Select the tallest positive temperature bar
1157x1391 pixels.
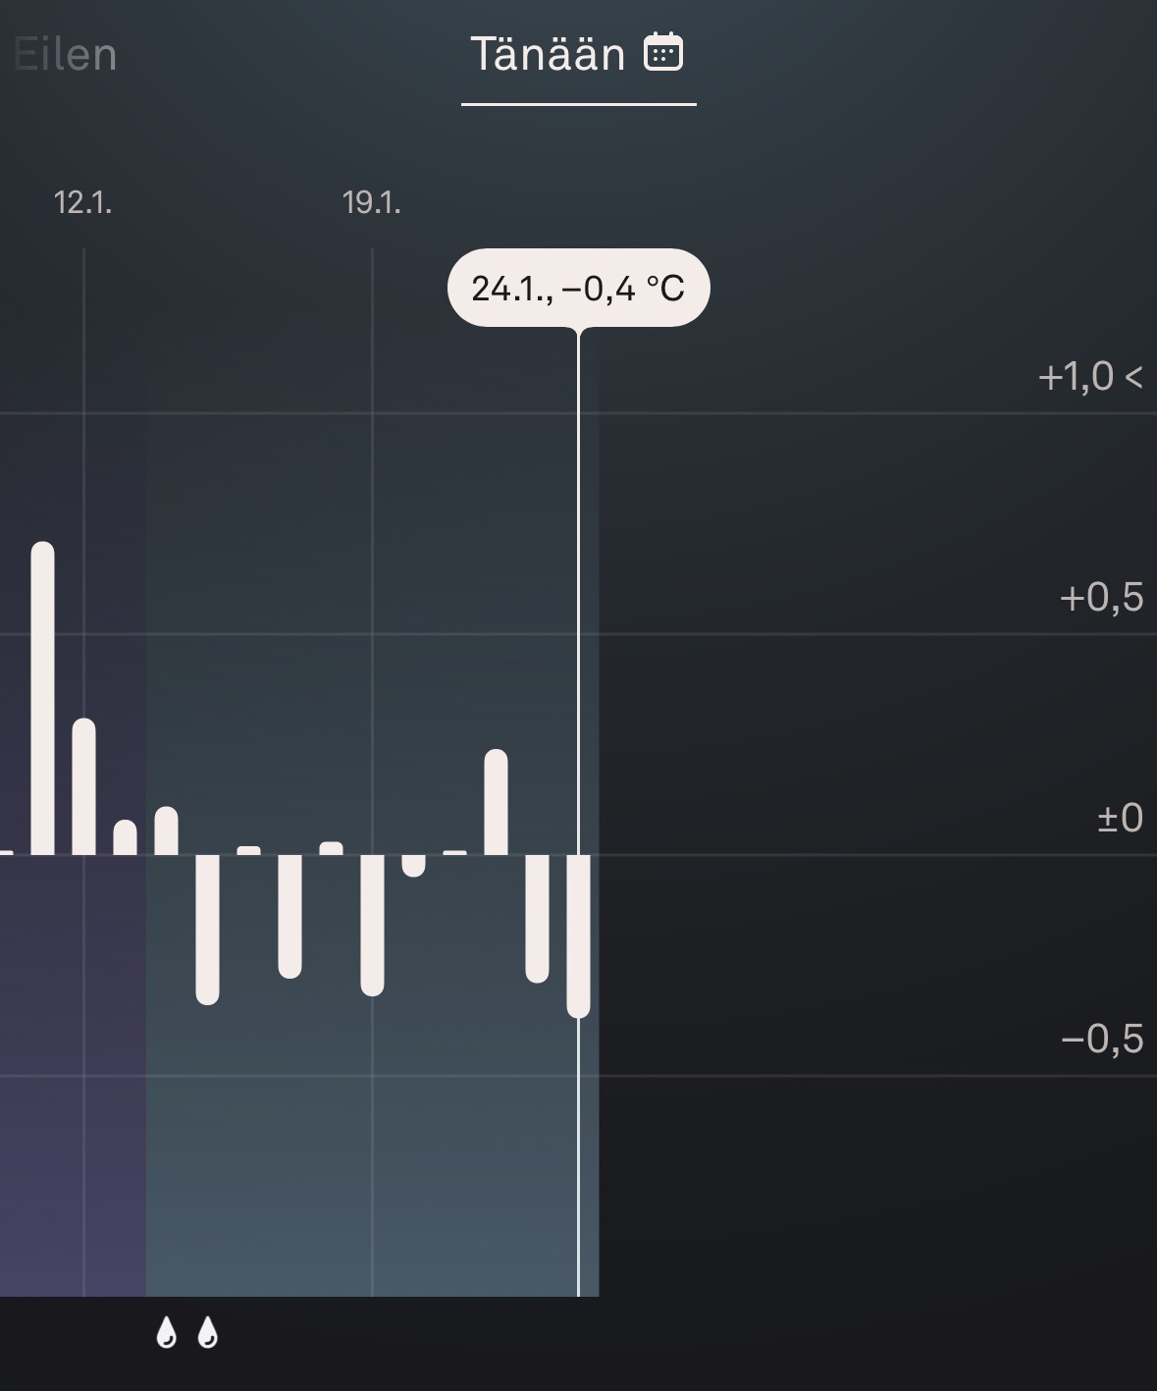pyautogui.click(x=43, y=698)
